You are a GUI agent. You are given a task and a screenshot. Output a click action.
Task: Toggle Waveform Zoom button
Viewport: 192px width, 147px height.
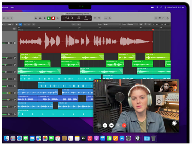pos(141,24)
